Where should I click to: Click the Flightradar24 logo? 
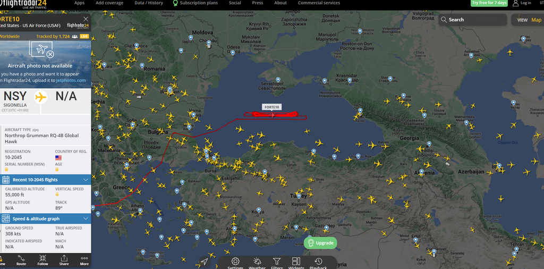pyautogui.click(x=23, y=4)
